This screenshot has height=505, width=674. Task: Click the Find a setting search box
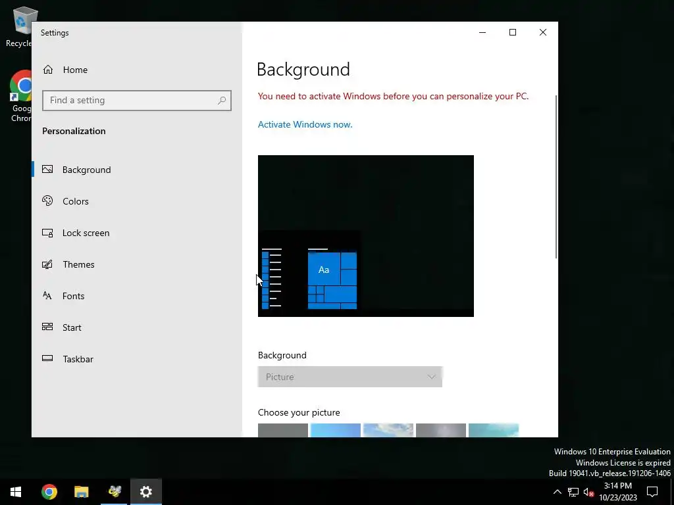137,101
